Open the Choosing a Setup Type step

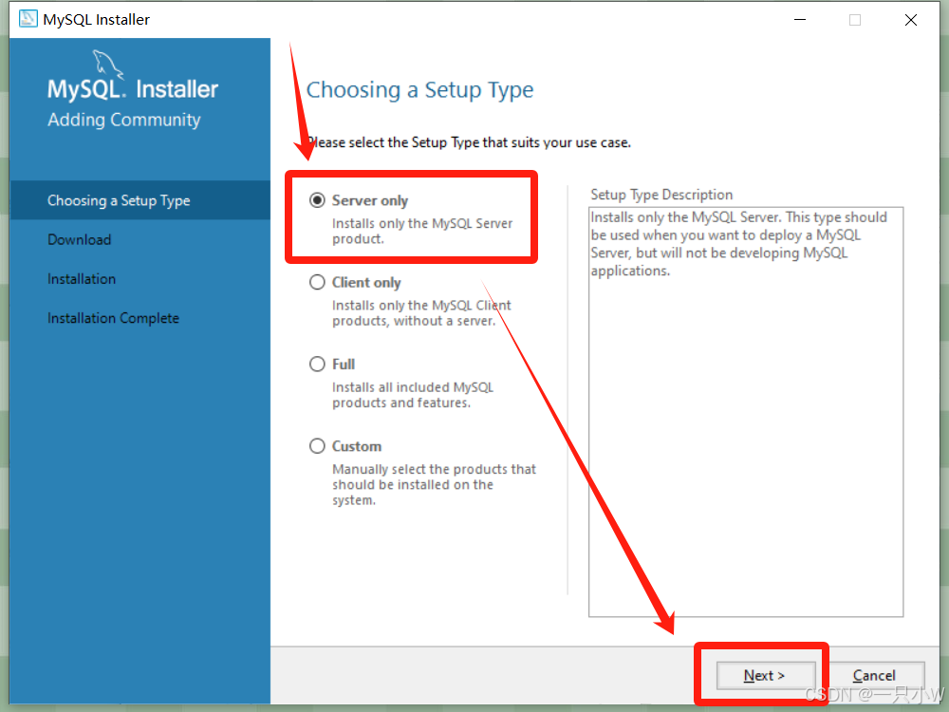(140, 200)
